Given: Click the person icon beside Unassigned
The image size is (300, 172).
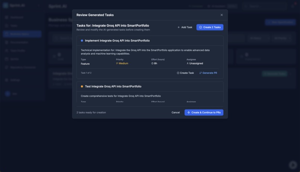Looking at the screenshot, I should [188, 63].
